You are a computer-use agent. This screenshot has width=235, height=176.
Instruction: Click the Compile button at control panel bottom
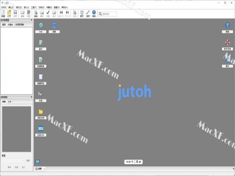point(9,167)
